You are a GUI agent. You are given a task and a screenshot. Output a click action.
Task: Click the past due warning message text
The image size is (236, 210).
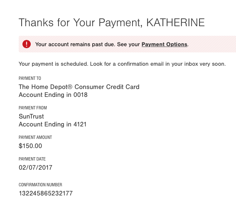[x=112, y=44]
